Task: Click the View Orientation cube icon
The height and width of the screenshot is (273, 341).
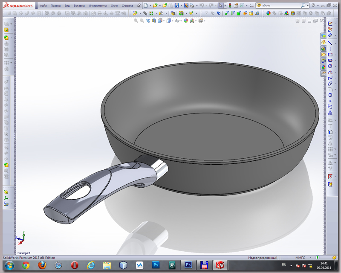Action: pyautogui.click(x=160, y=20)
